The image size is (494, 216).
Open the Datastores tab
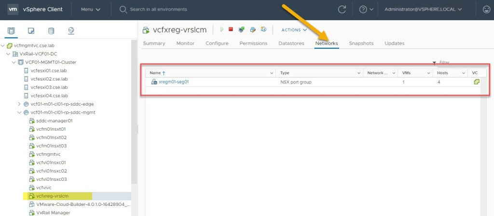291,43
